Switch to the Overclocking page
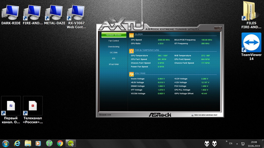This screenshot has height=148, width=264. coord(114,47)
